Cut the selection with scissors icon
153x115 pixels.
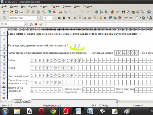61,12
